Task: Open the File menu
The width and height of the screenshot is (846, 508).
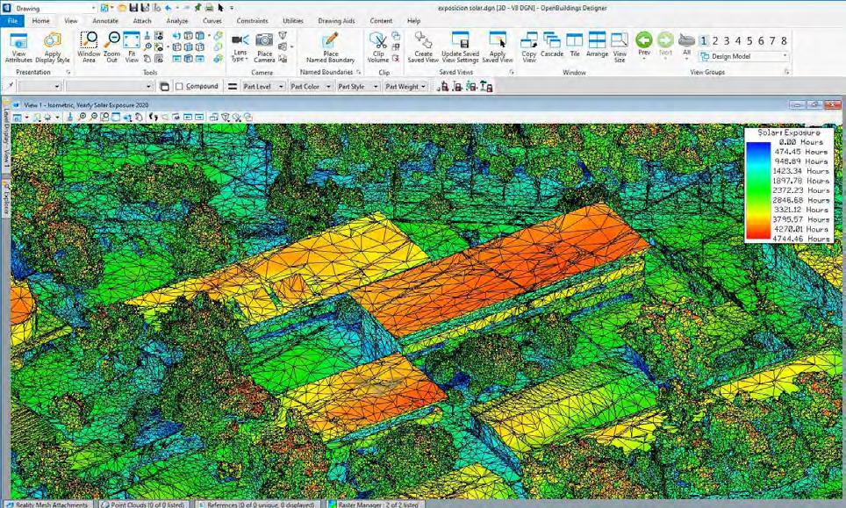Action: [x=12, y=20]
